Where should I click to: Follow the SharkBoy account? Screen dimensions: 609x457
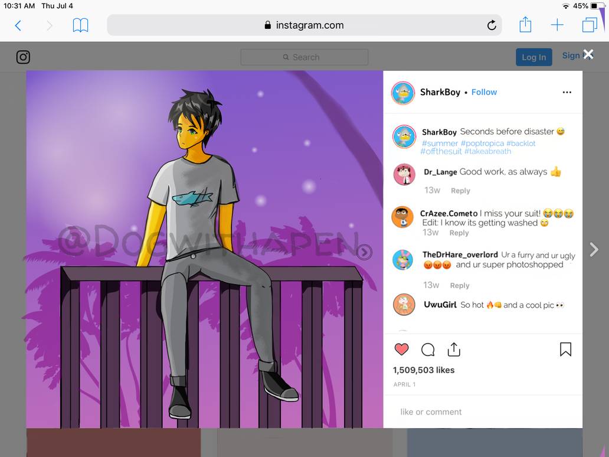point(484,92)
